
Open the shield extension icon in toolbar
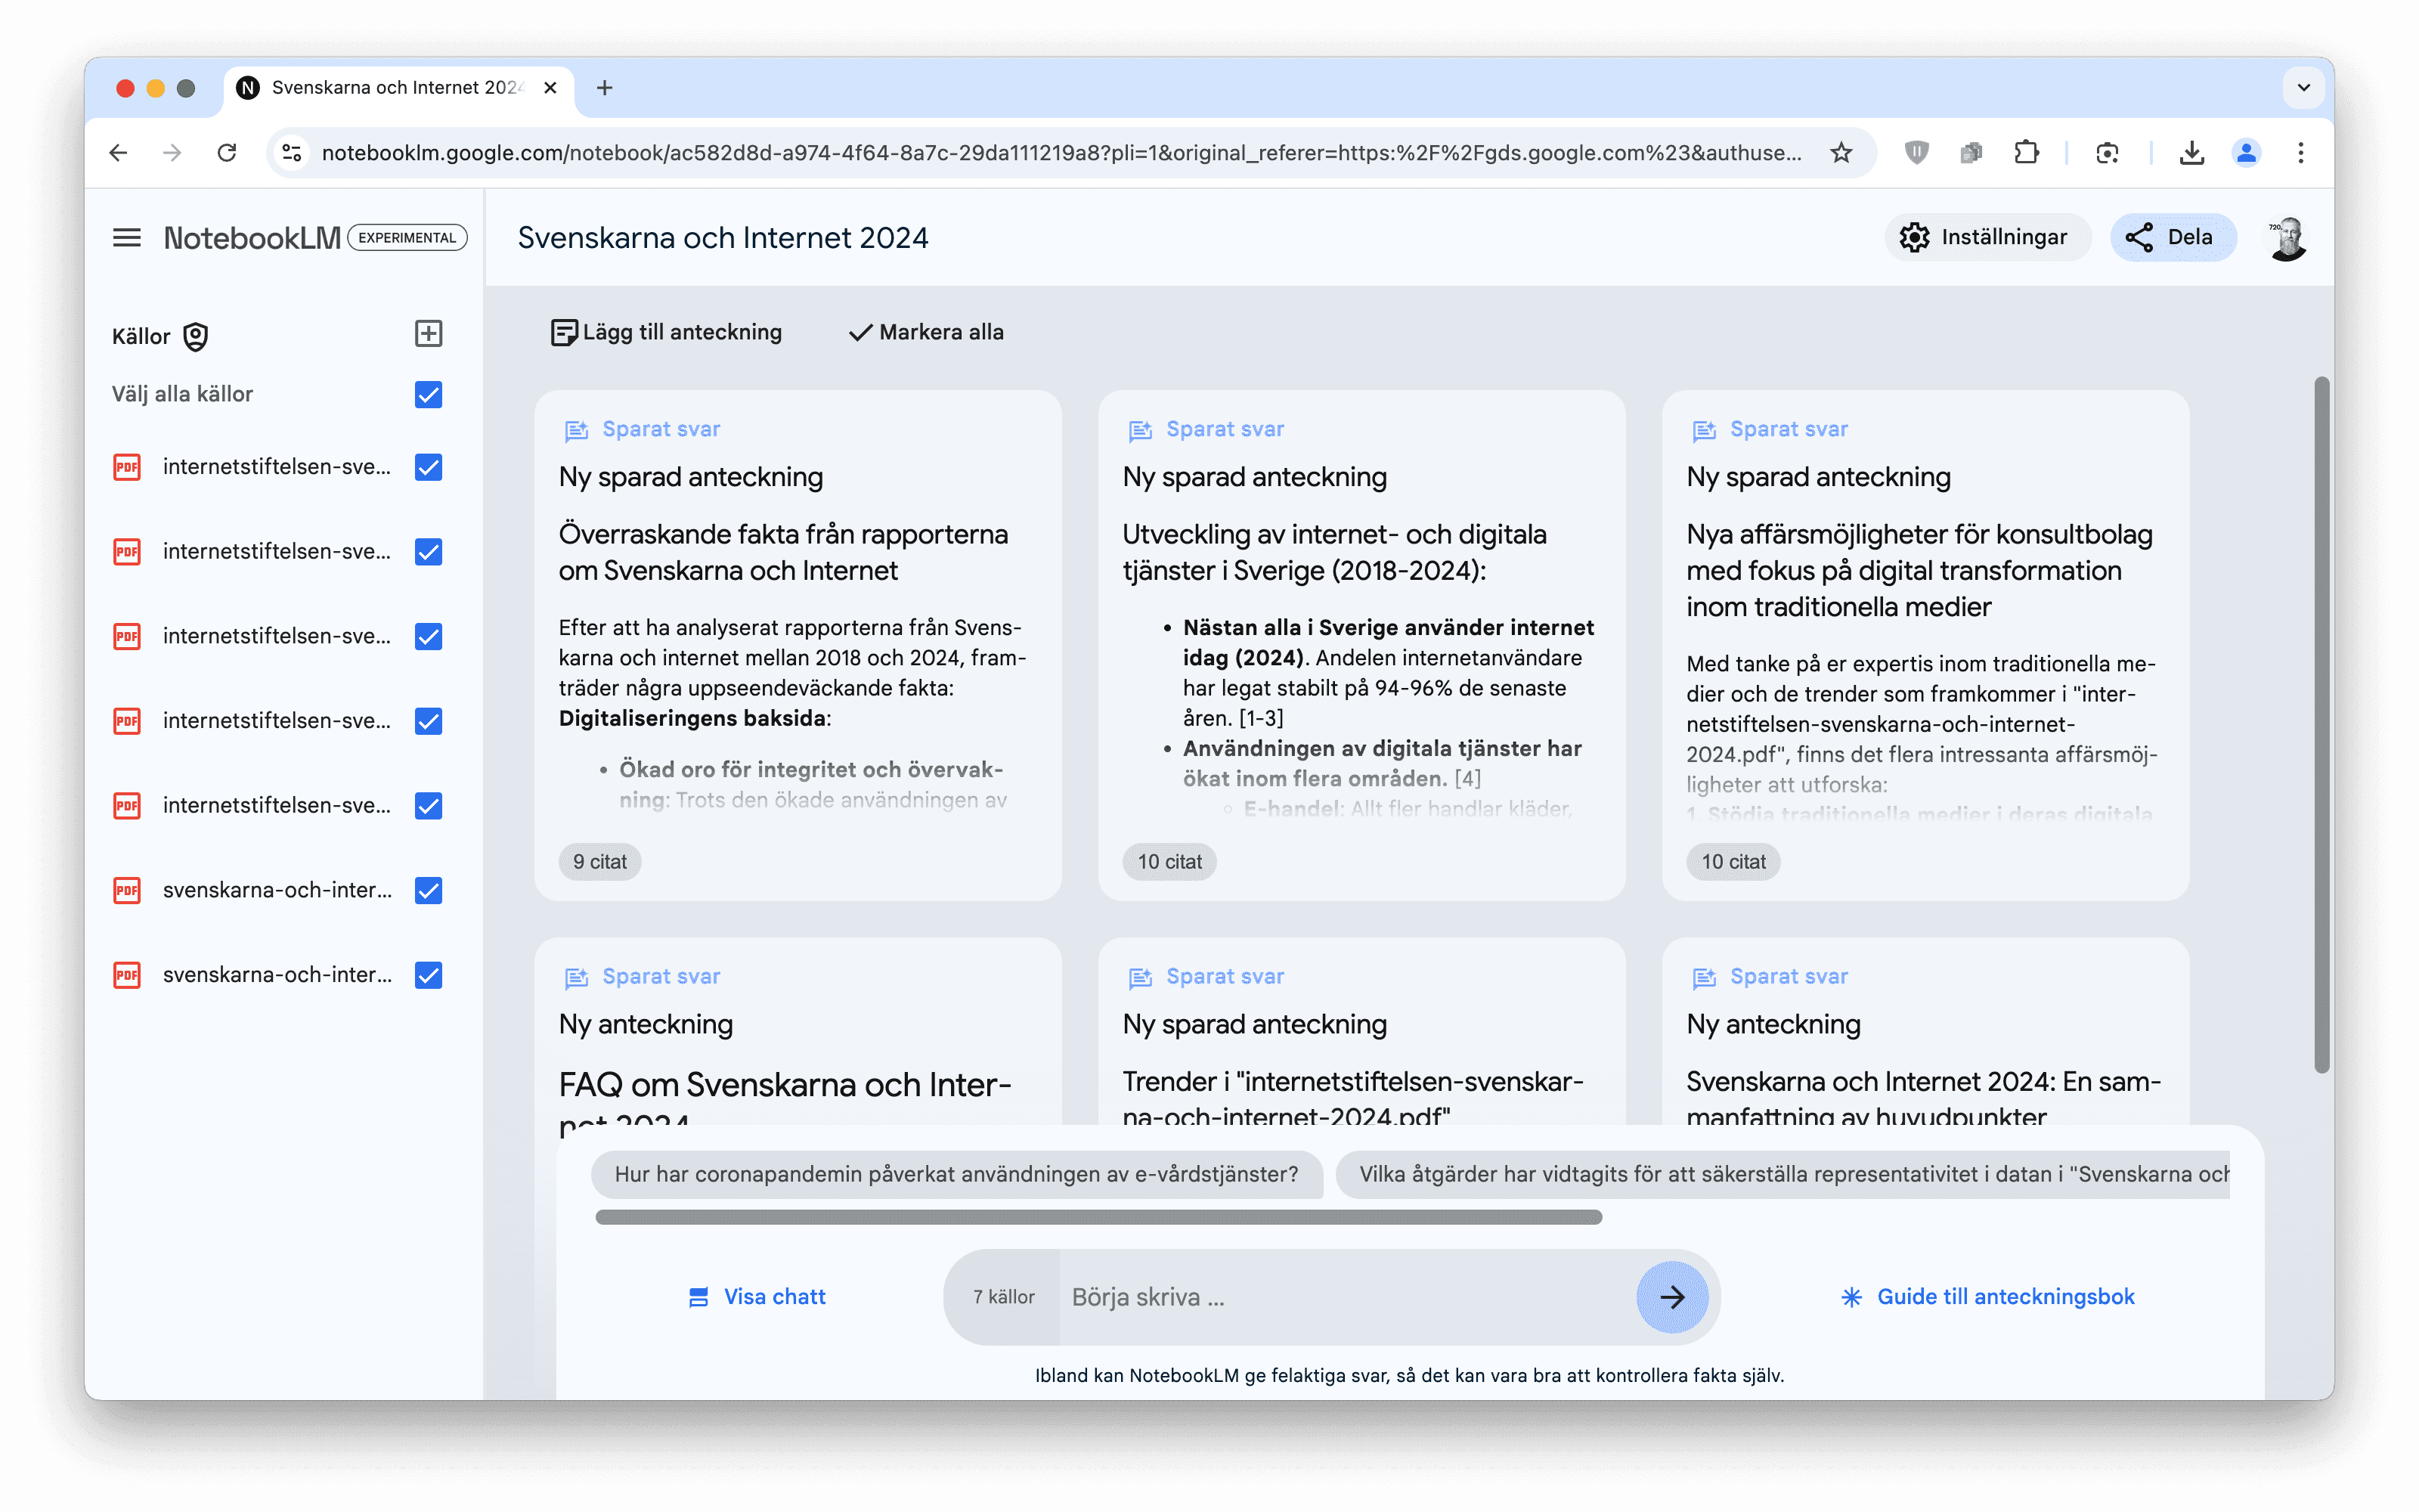pos(1916,152)
